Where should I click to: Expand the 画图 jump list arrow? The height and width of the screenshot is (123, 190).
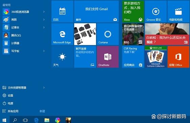coord(44,20)
